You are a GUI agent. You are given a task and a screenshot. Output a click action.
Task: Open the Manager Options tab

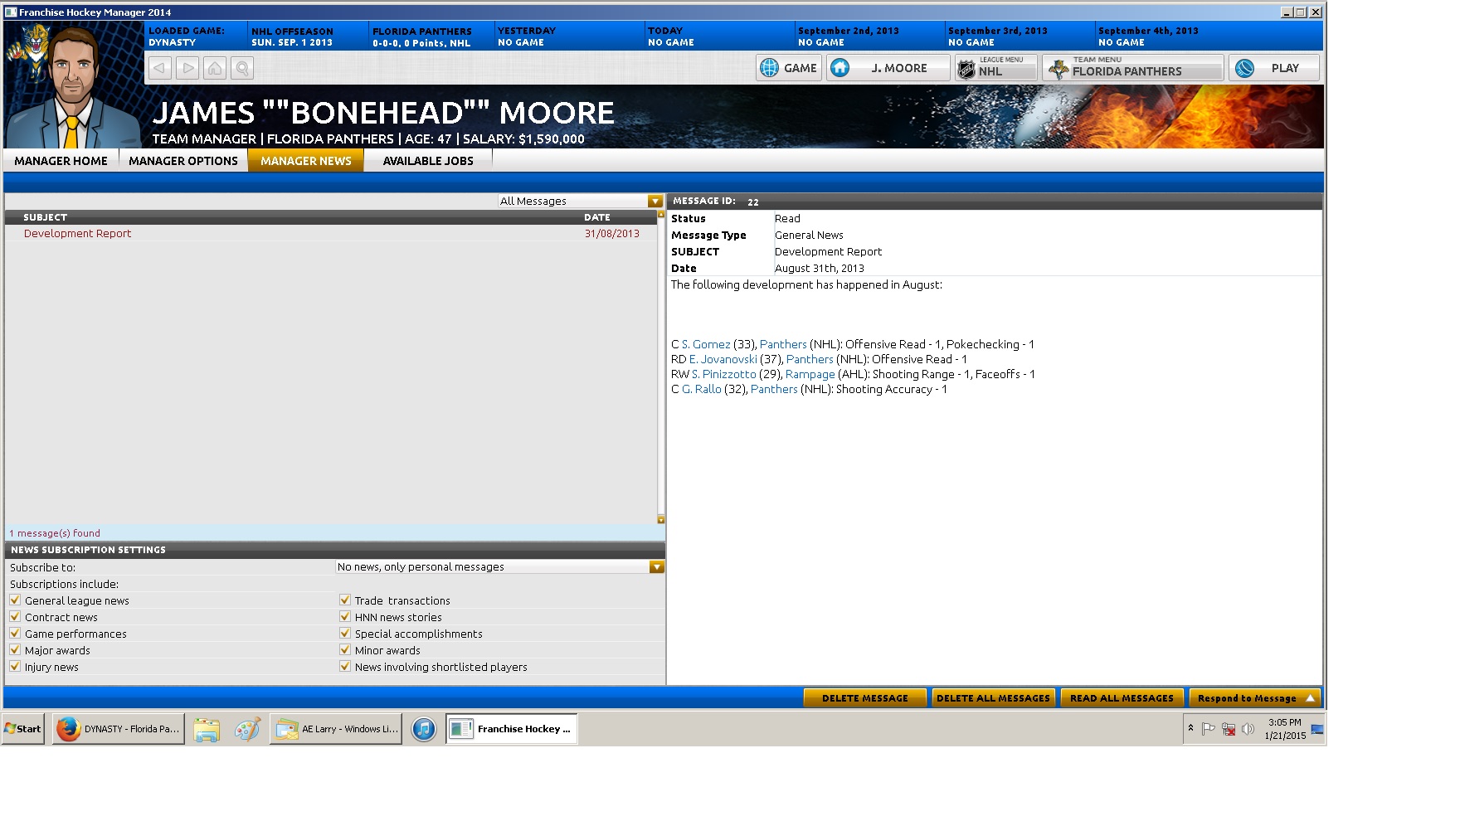(x=183, y=161)
